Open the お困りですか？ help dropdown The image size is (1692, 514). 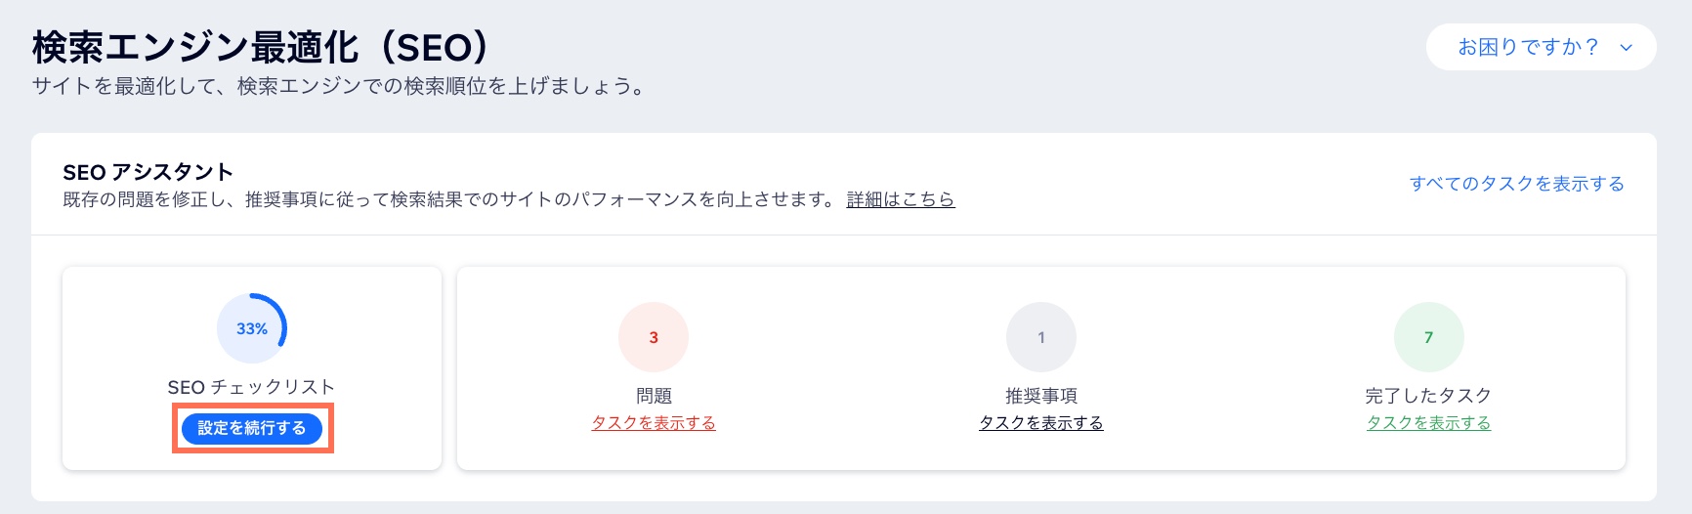(1541, 47)
